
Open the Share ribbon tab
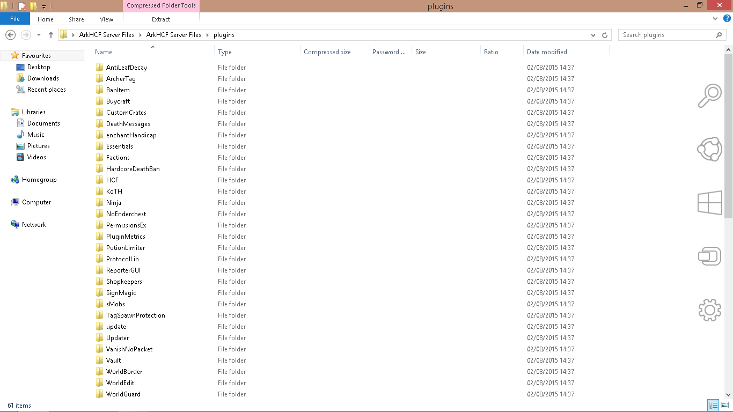(76, 19)
